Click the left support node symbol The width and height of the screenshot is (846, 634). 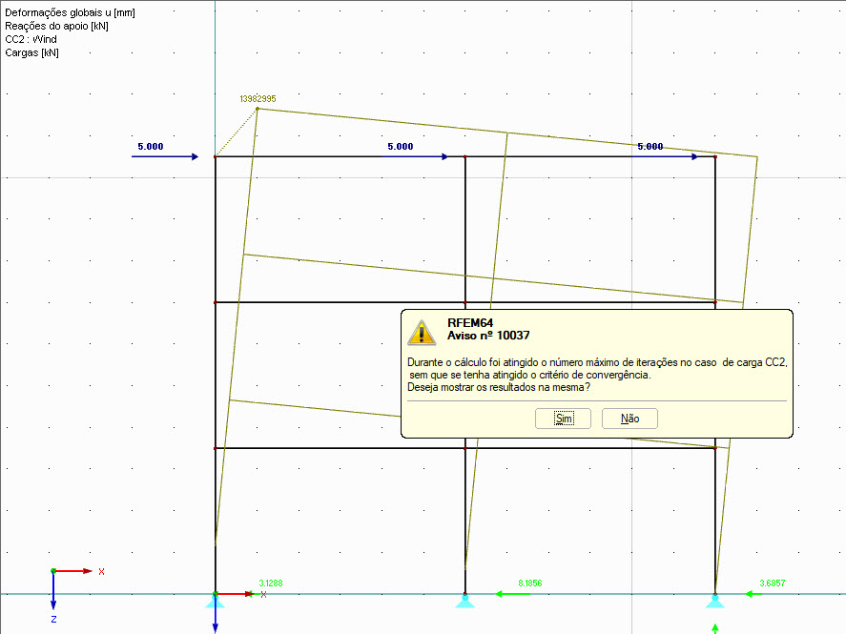tap(216, 600)
